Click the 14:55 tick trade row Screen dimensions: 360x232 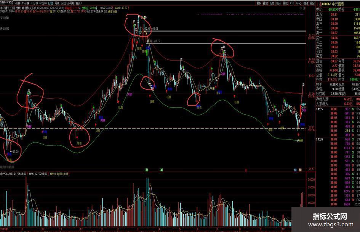coord(338,109)
